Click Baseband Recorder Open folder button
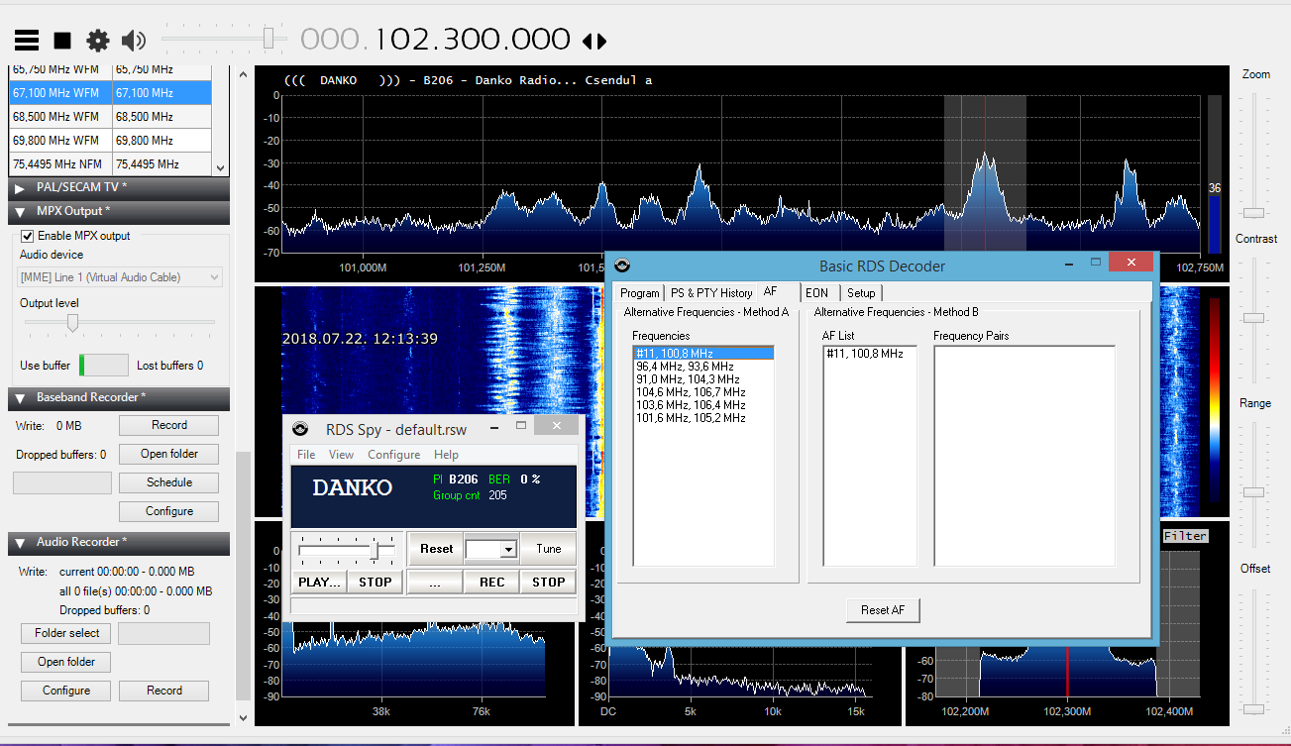The image size is (1291, 746). click(169, 454)
